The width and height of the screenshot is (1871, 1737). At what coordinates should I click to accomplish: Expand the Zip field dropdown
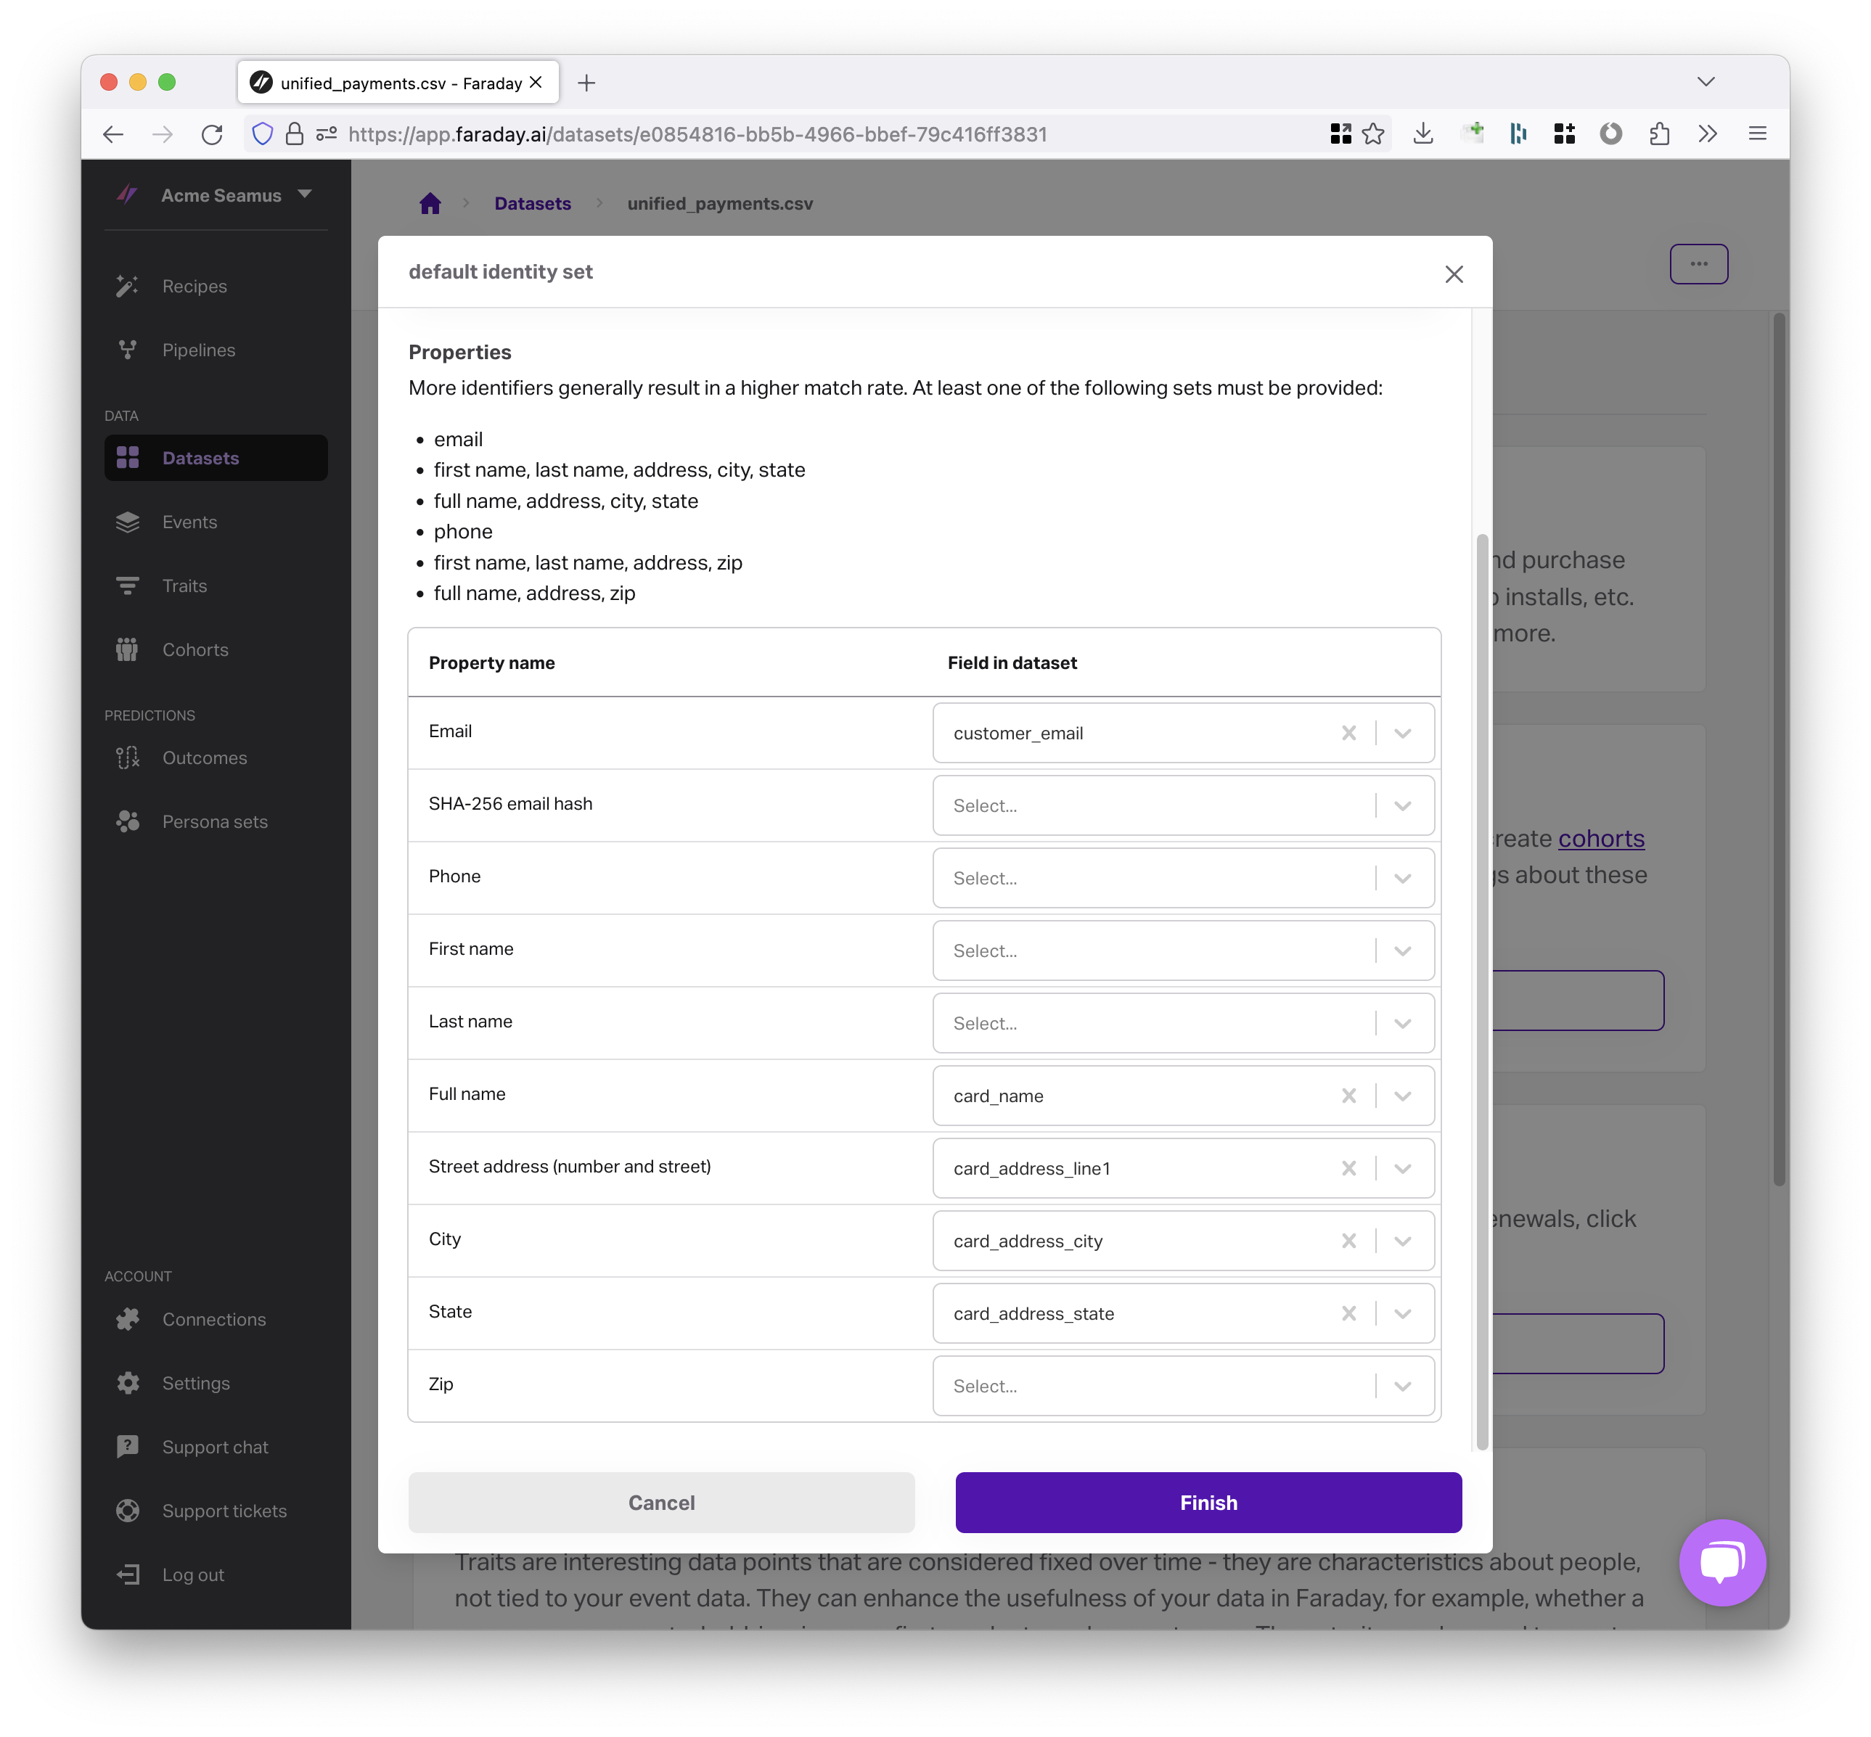pyautogui.click(x=1402, y=1386)
